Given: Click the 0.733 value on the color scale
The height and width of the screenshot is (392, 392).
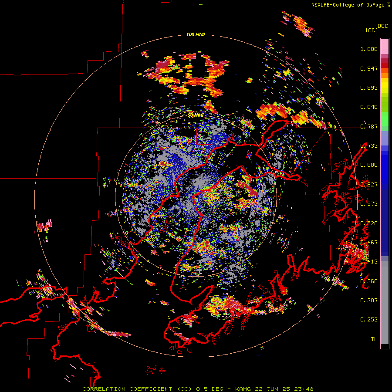Looking at the screenshot, I should click(x=369, y=146).
